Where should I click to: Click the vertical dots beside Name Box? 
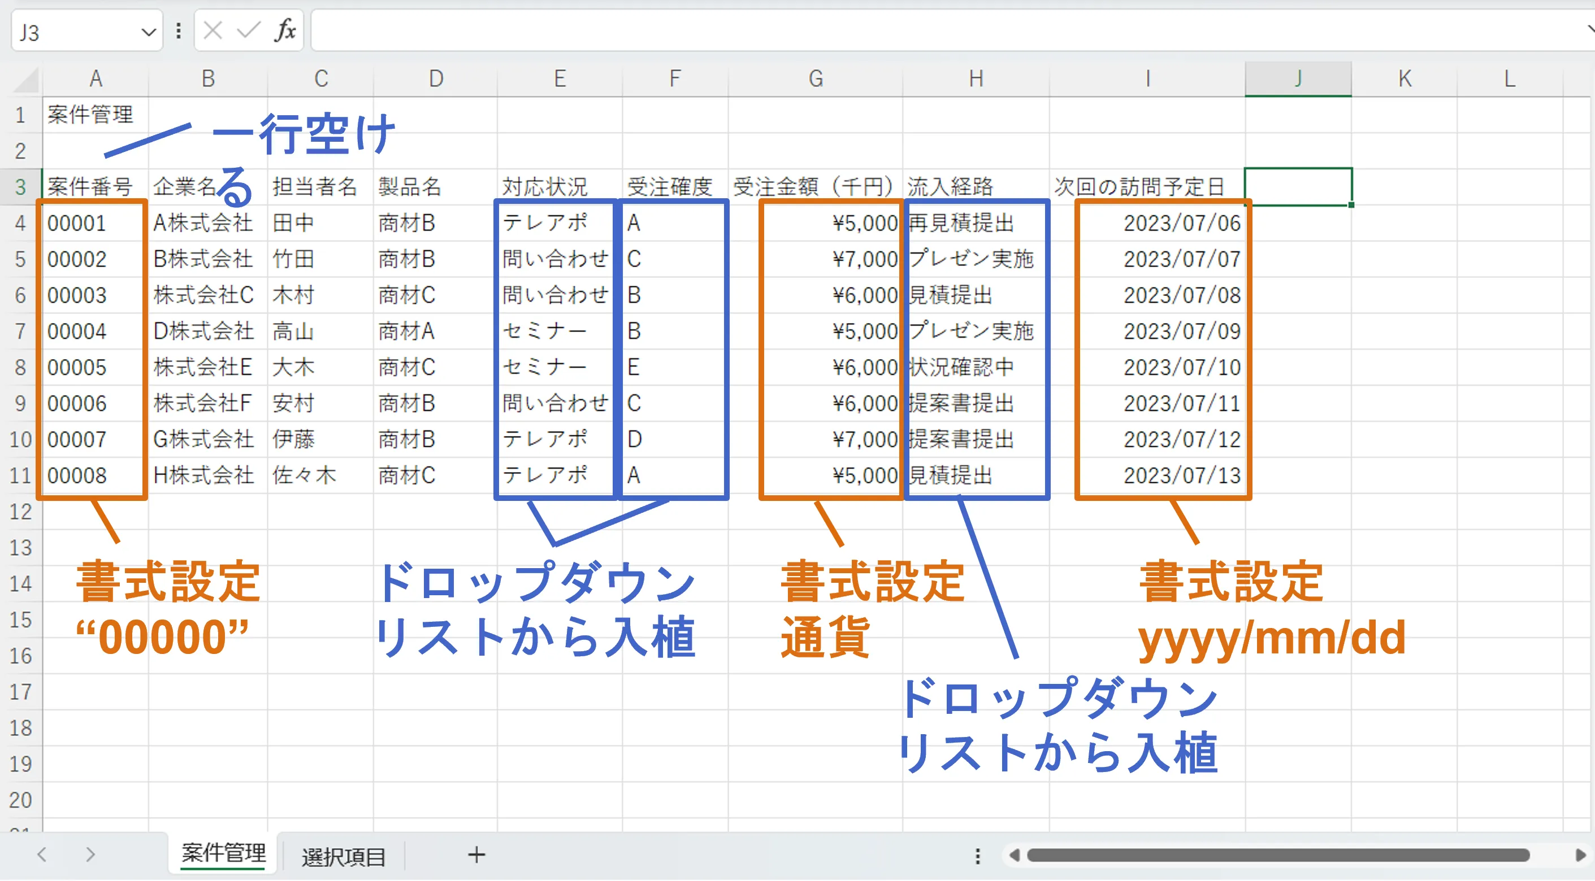coord(179,30)
